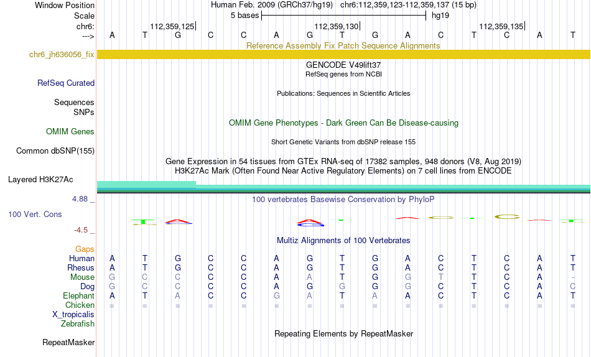Select the Chicken alignment row label
Viewport: 591px width, 357px height.
(x=80, y=305)
